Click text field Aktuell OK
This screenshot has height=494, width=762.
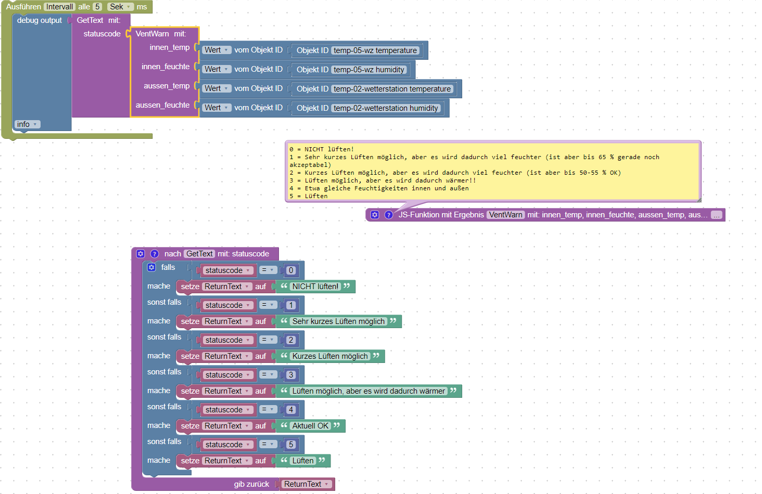click(x=311, y=426)
